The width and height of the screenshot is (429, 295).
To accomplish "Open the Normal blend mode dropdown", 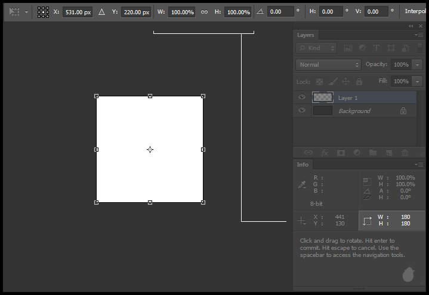I will coord(329,64).
